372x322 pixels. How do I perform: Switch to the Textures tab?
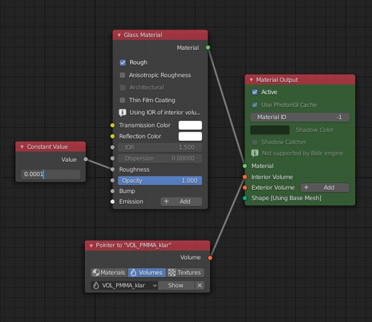(185, 272)
